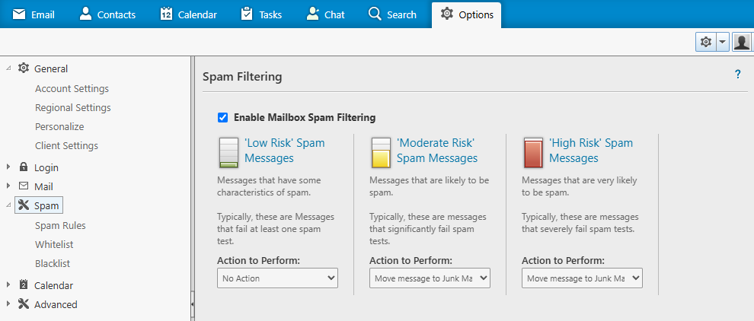Click the Spam Filtering heading
Image resolution: width=754 pixels, height=321 pixels.
[242, 76]
